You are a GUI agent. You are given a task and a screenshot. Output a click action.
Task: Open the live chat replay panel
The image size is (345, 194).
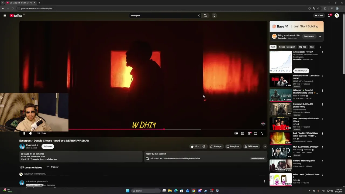coord(258,158)
